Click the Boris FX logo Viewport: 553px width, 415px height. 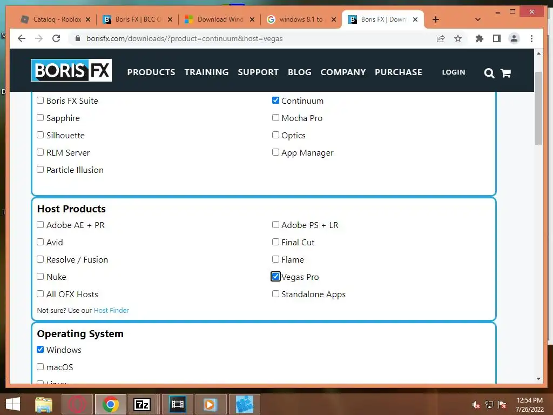click(x=71, y=70)
